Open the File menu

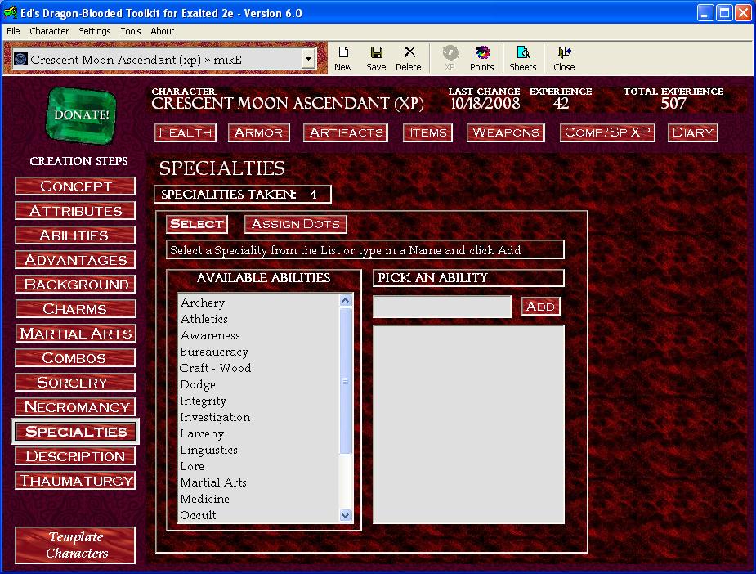coord(13,31)
